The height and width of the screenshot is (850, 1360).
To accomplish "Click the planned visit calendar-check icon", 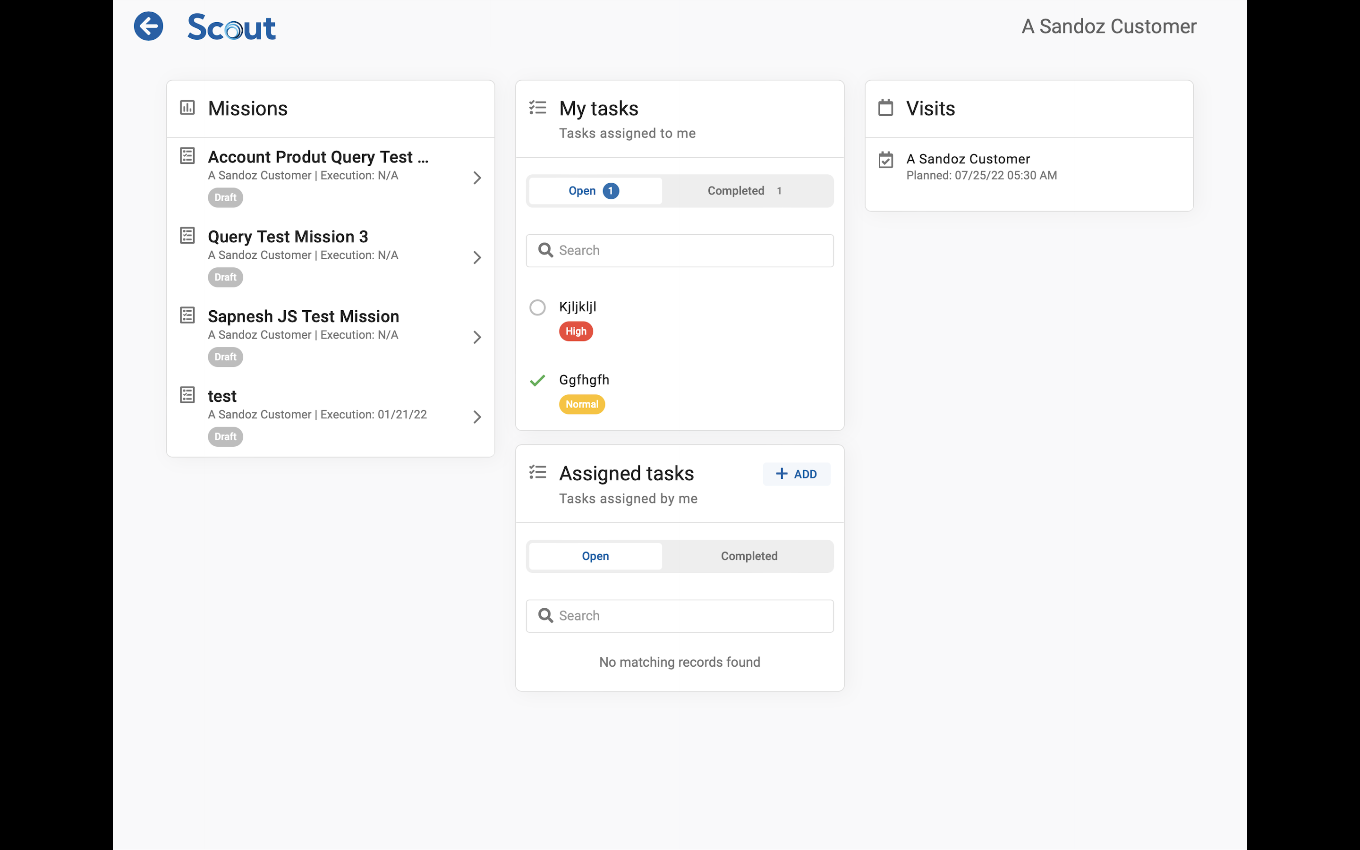I will click(x=886, y=160).
